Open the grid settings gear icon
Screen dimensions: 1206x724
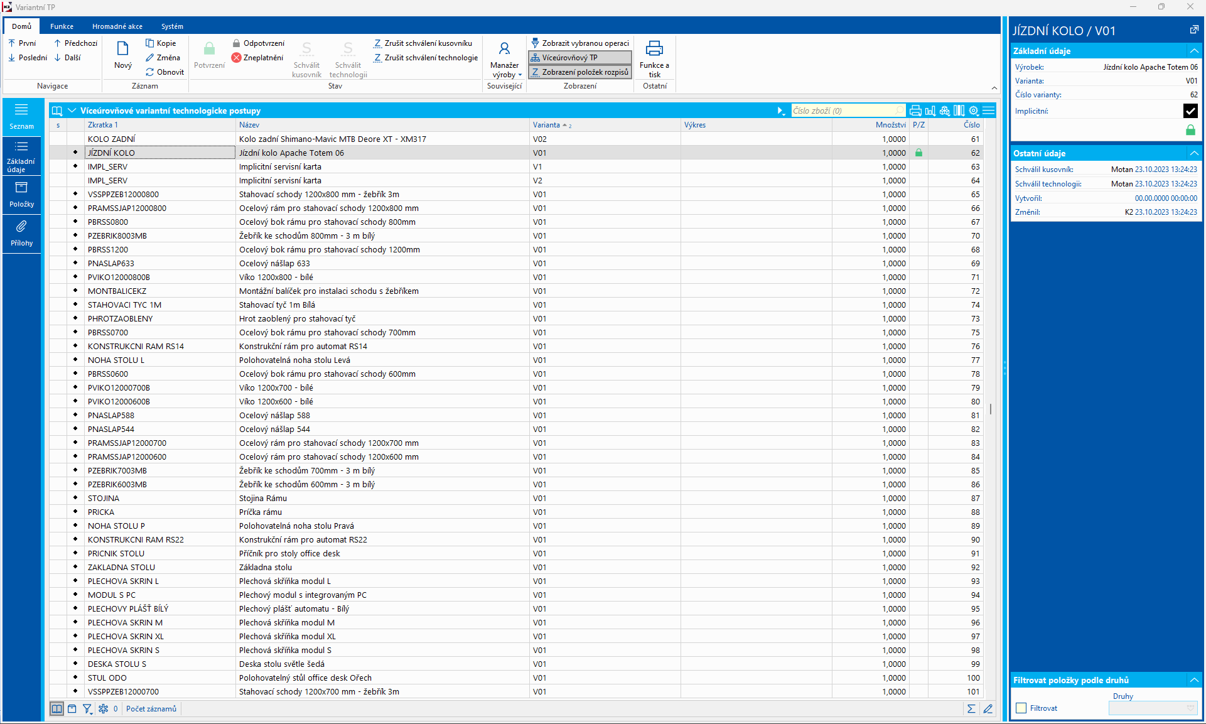tap(974, 111)
